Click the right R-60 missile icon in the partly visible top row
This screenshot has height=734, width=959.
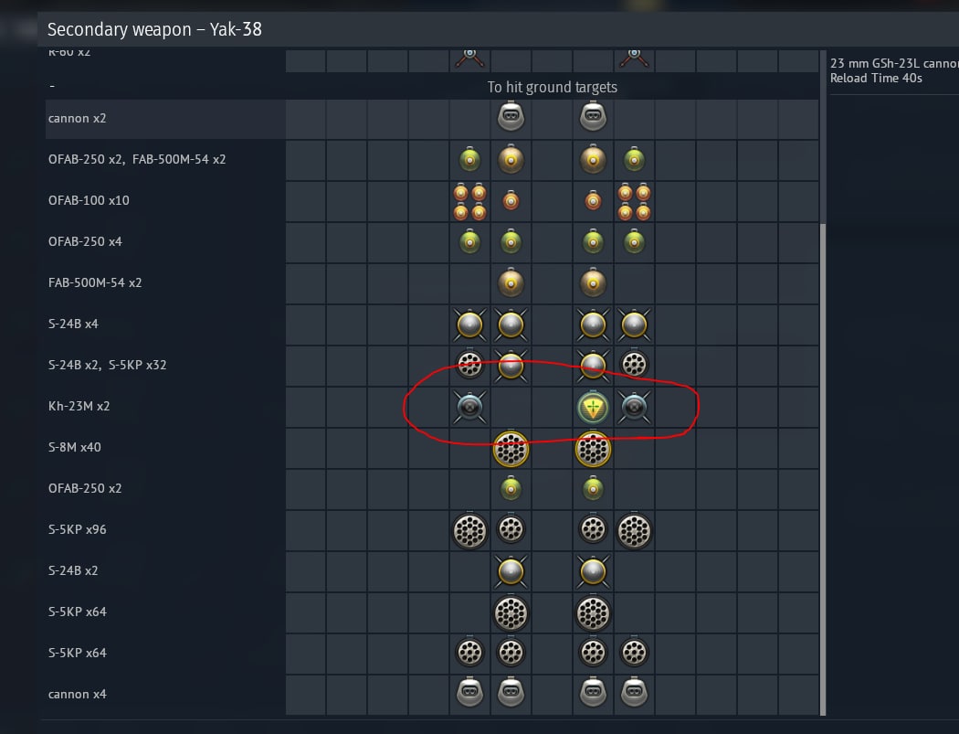tap(634, 59)
